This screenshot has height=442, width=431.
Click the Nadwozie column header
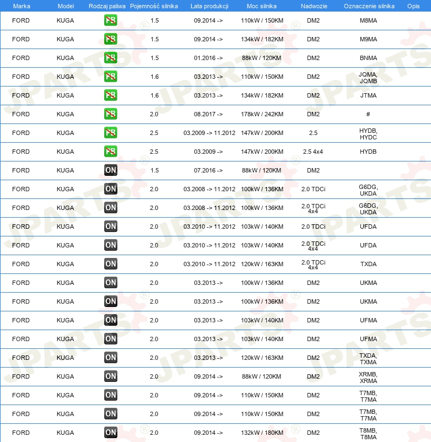(314, 6)
